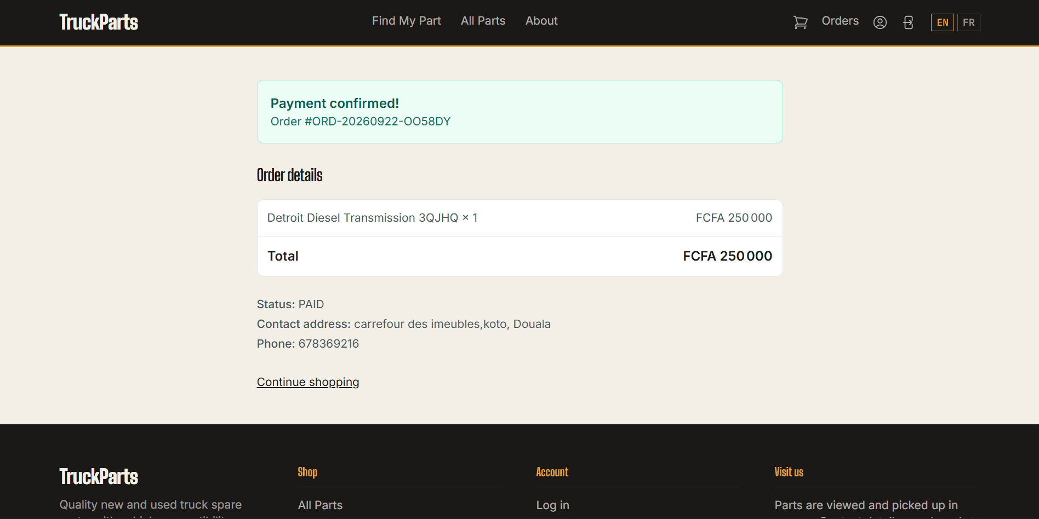This screenshot has width=1039, height=519.
Task: Open the shopping cart icon
Action: (x=800, y=22)
